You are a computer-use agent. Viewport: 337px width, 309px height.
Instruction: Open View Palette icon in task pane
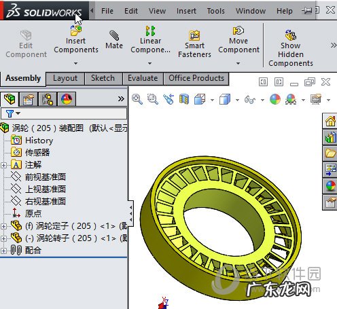point(330,170)
